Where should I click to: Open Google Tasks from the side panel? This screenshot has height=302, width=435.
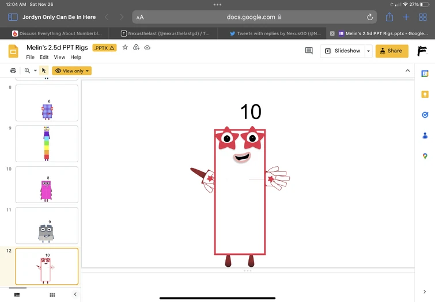(425, 115)
